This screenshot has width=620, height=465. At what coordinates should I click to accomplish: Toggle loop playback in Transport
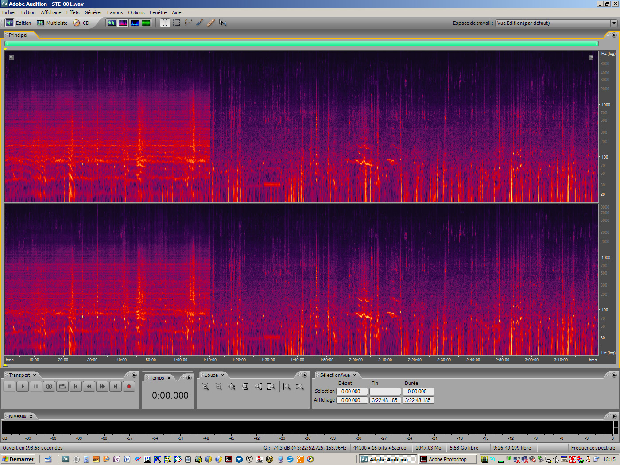(x=62, y=387)
